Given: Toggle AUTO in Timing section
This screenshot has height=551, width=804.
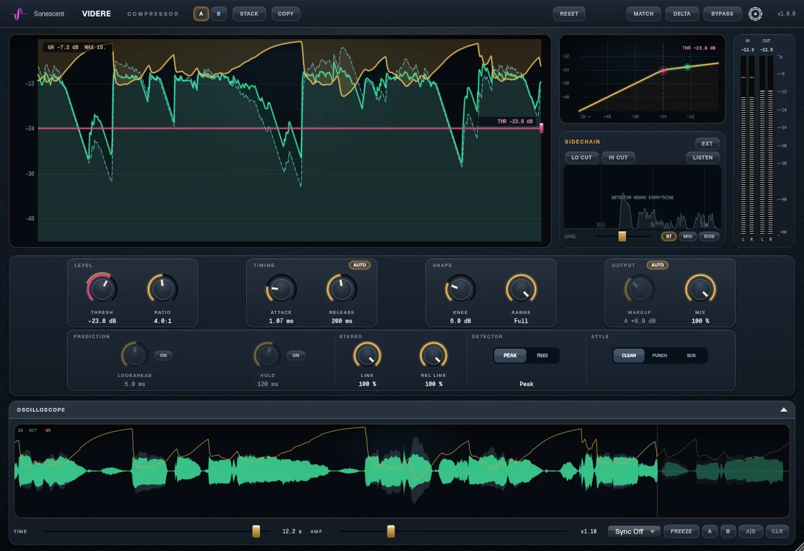Looking at the screenshot, I should (x=360, y=265).
